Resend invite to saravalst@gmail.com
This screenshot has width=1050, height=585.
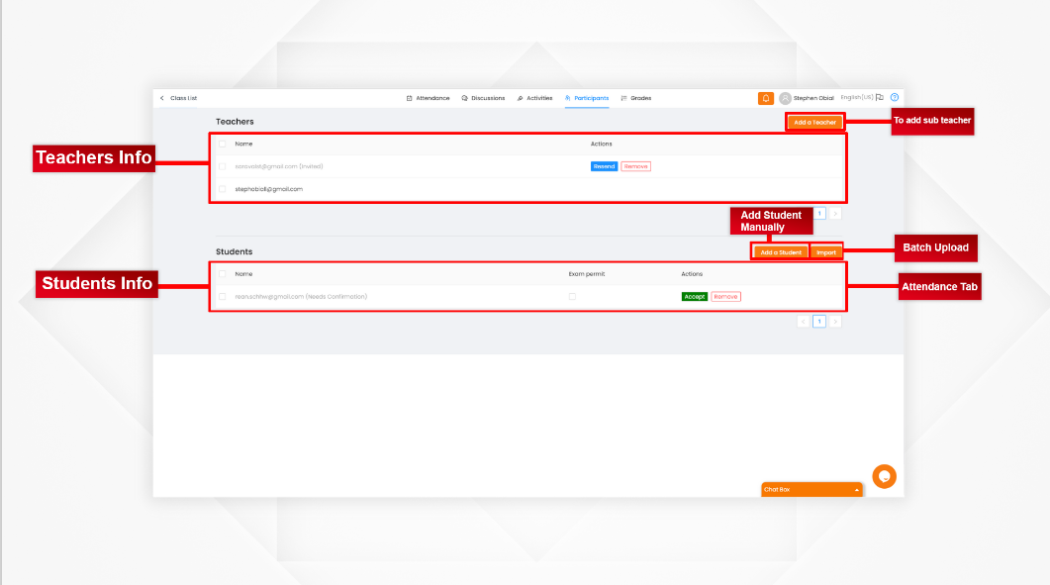(604, 166)
